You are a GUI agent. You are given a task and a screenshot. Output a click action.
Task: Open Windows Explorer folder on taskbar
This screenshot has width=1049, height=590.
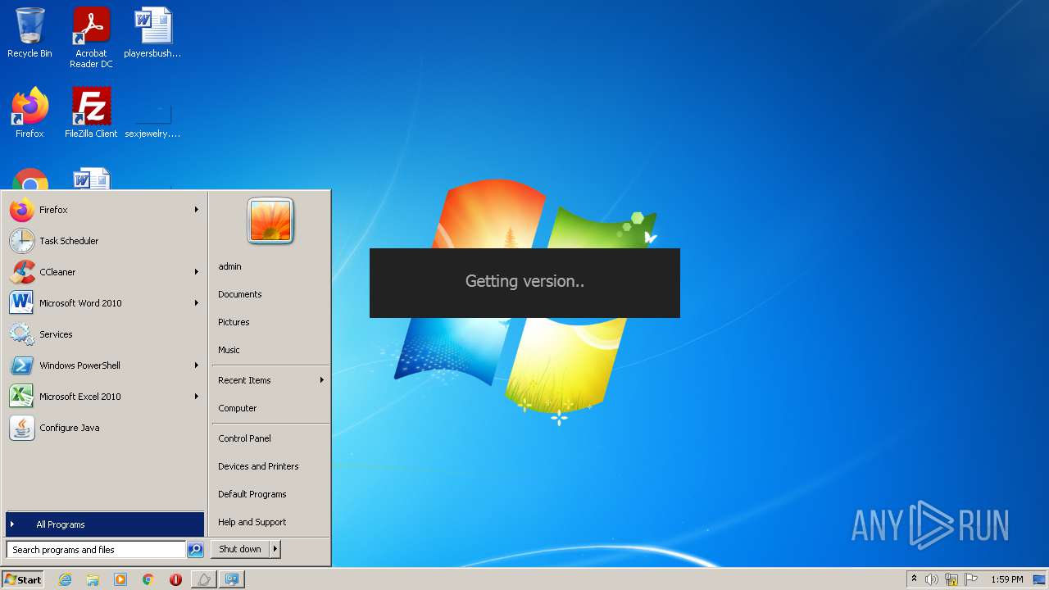93,579
